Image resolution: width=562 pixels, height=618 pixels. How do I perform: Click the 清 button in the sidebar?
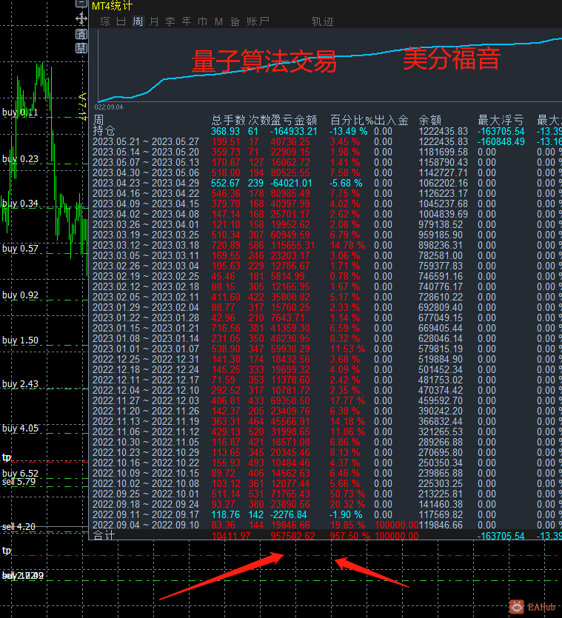point(81,34)
